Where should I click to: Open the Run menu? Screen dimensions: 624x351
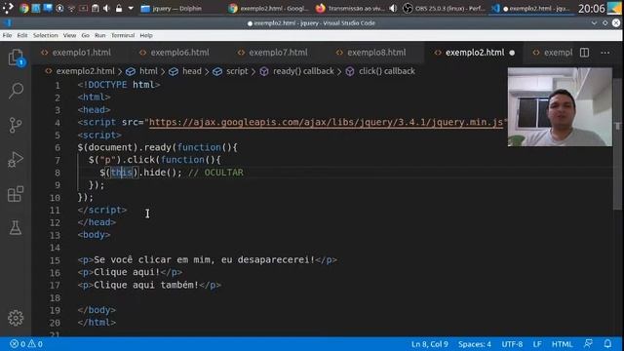(x=99, y=35)
